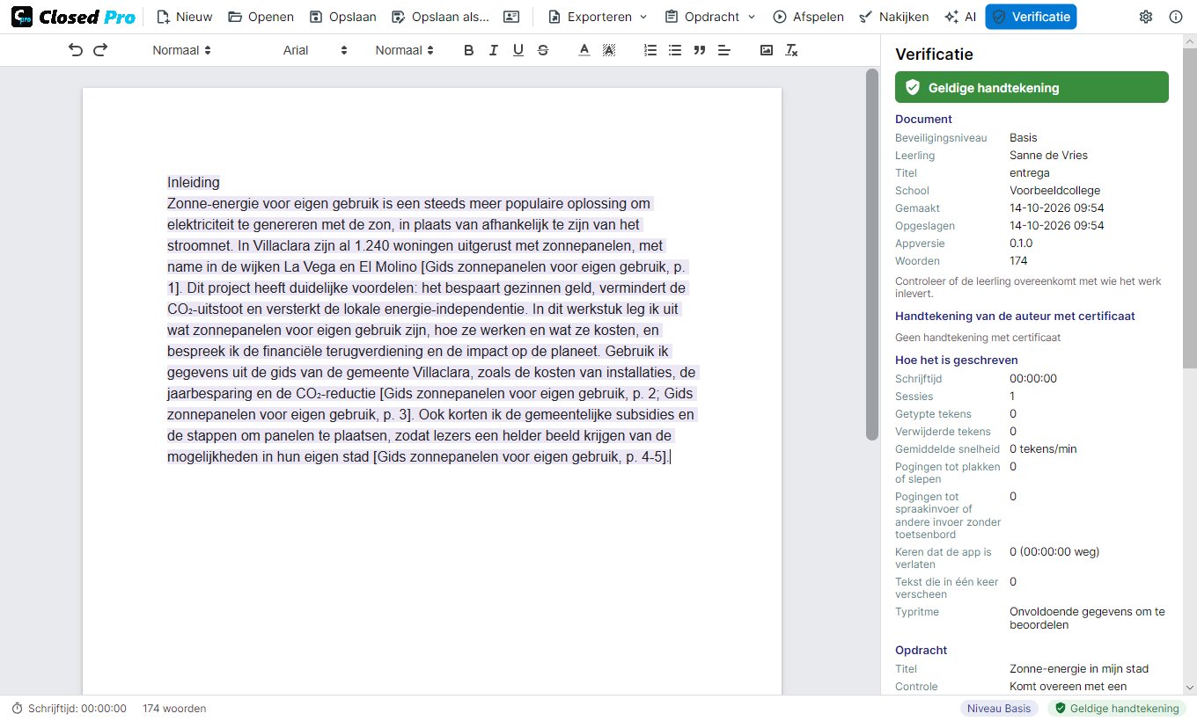Viewport: 1197px width, 721px height.
Task: Toggle the Verificatie panel button
Action: tap(1031, 17)
